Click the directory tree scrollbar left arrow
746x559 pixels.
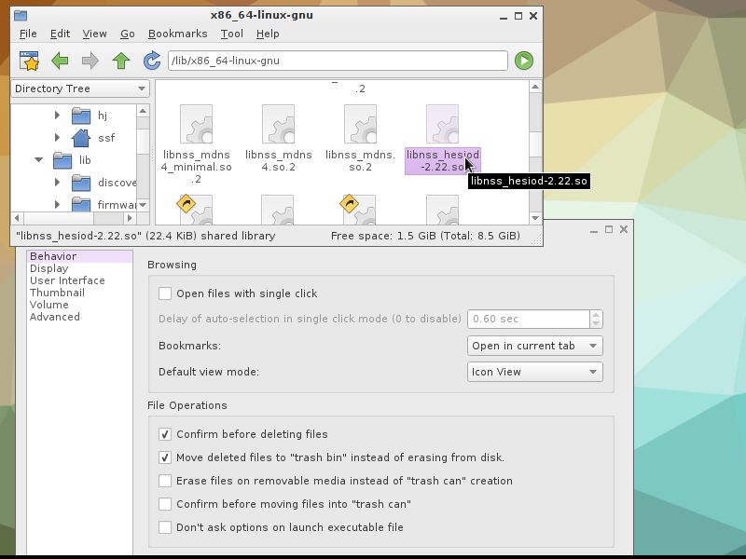coord(17,218)
